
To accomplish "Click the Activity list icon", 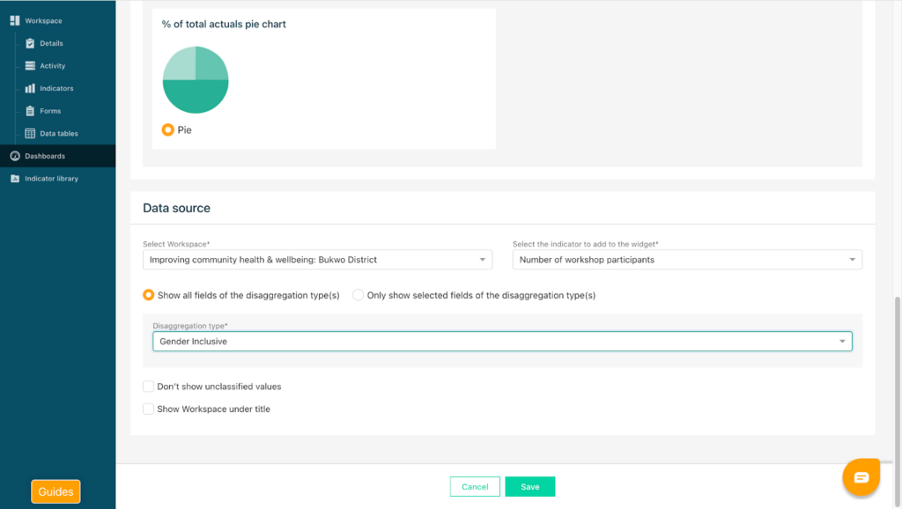I will click(x=30, y=66).
